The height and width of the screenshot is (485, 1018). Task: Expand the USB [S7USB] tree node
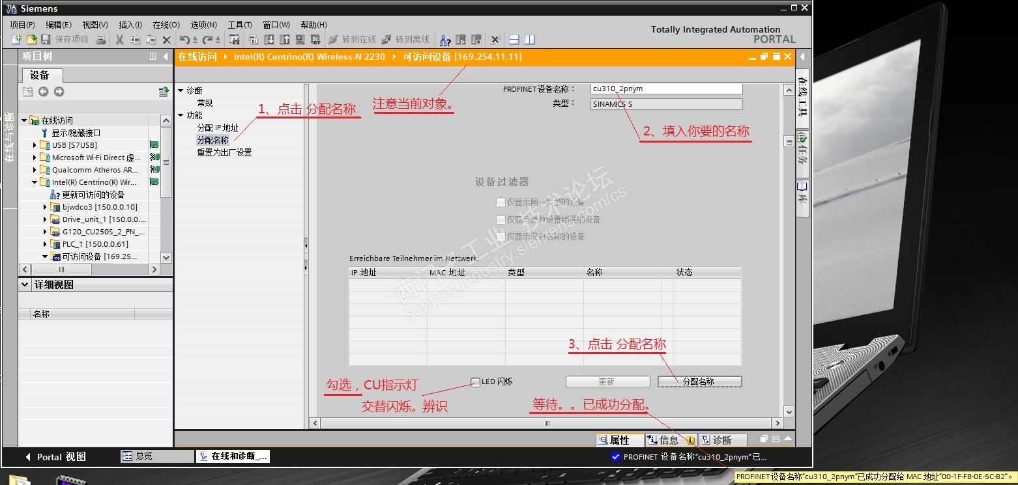pos(35,145)
